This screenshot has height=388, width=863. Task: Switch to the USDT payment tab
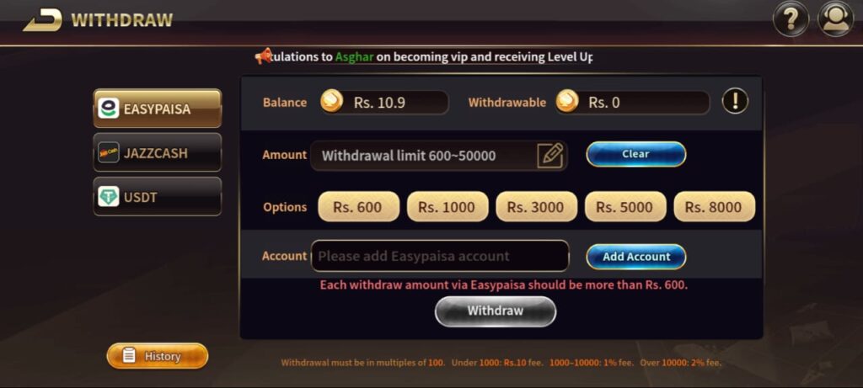coord(158,196)
